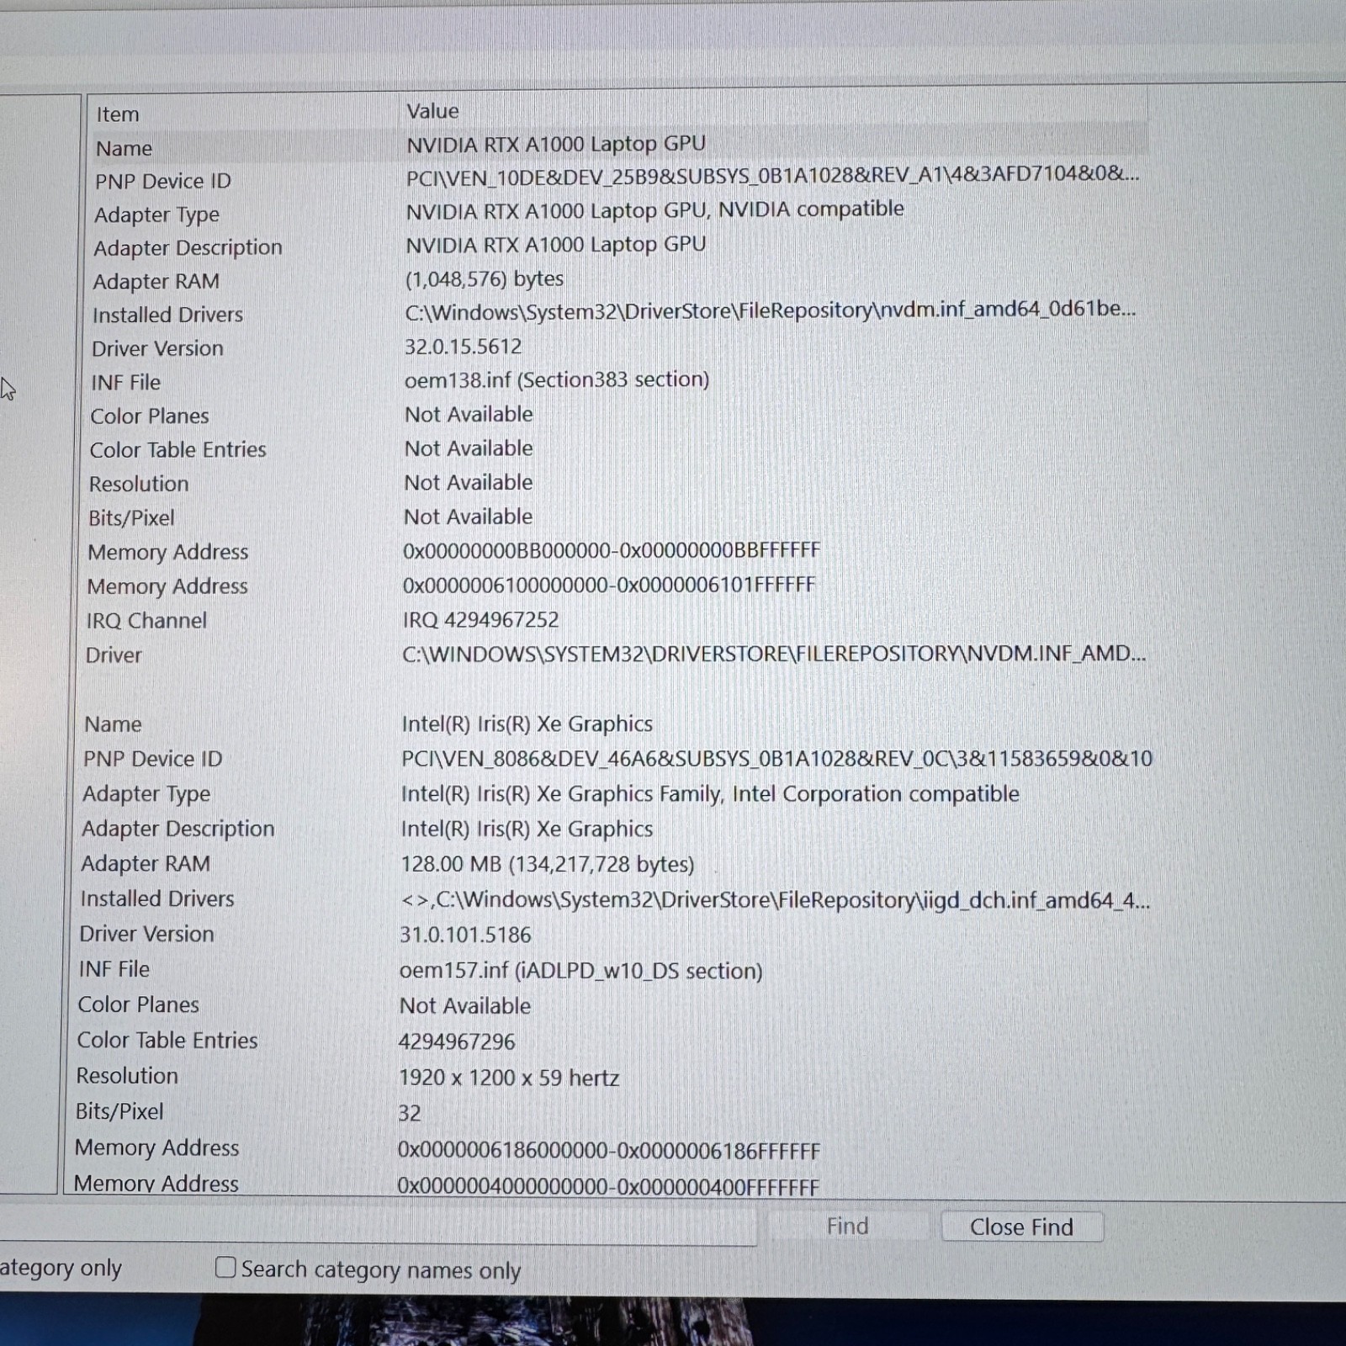Select the IRQ Channel item label
This screenshot has width=1346, height=1346.
[146, 621]
